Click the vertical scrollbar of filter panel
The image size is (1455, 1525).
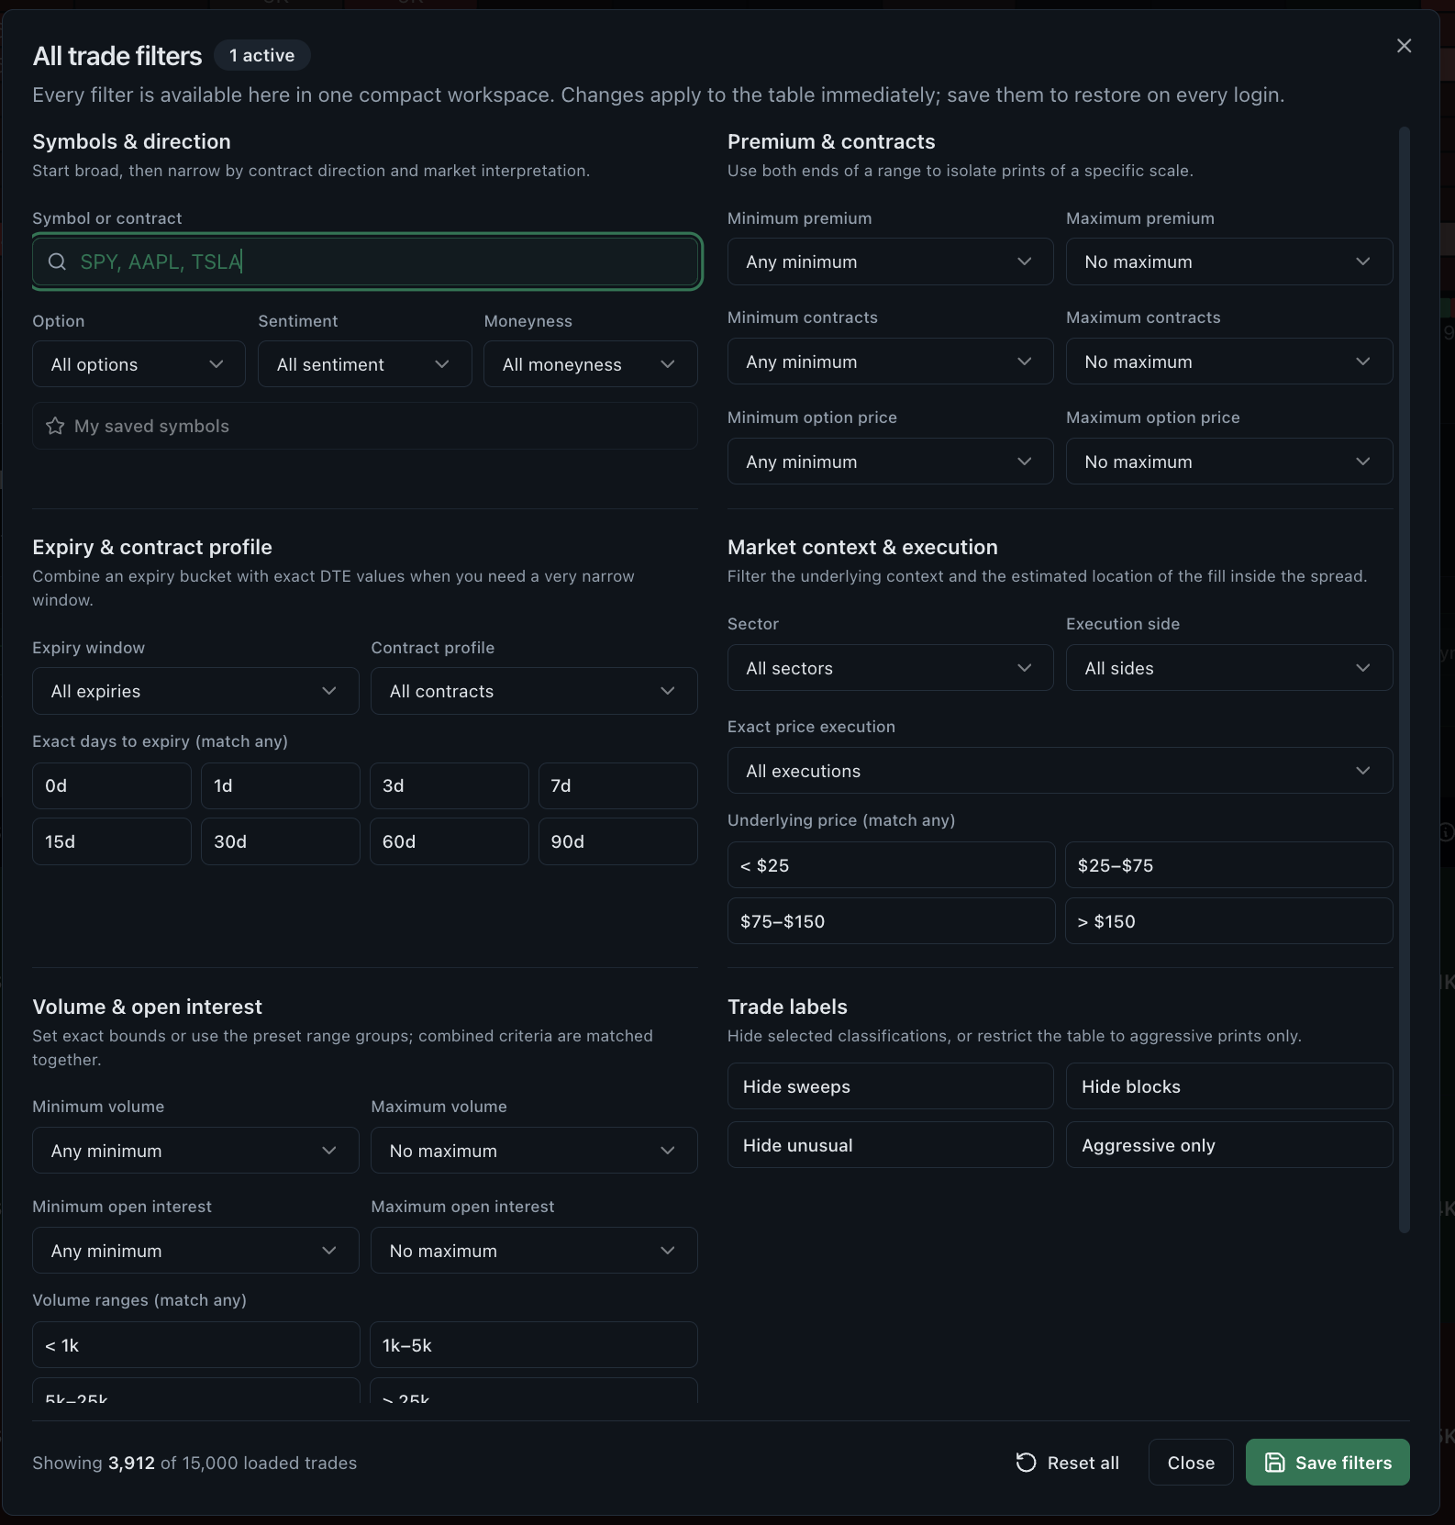click(1405, 679)
